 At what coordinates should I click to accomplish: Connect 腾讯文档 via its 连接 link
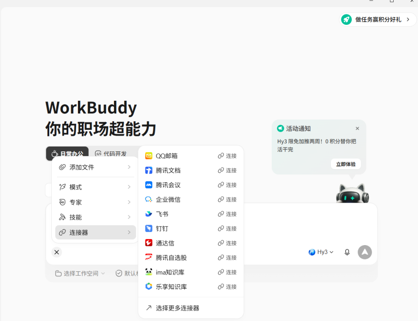[x=227, y=171]
